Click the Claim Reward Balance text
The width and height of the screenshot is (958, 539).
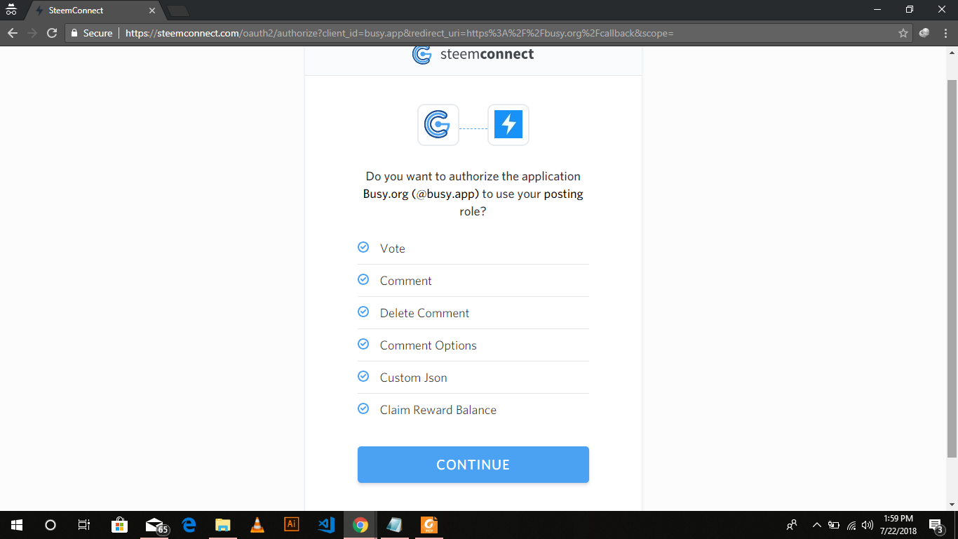(438, 410)
